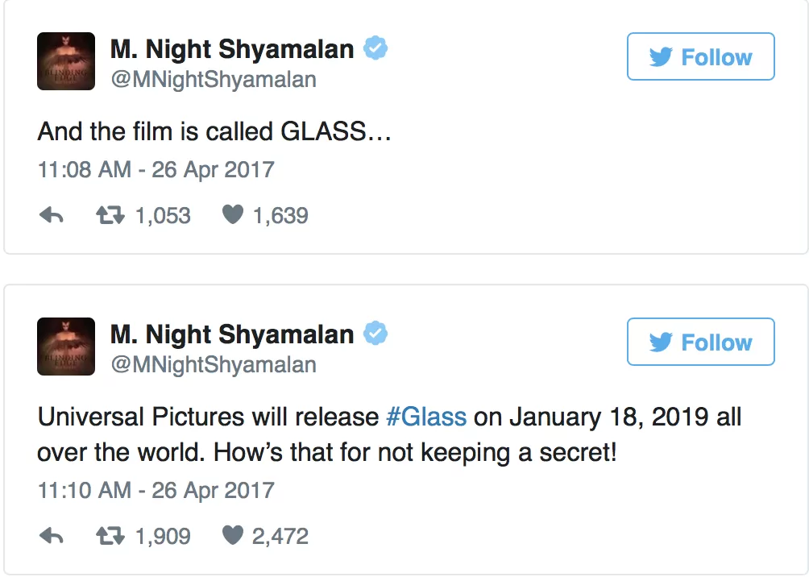Open the @MNightShyamalan handle in the first tweet

click(213, 79)
